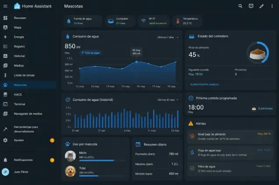279x185 pixels.
Task: Click the Flujo de agua bajo alert
Action: pos(230,153)
